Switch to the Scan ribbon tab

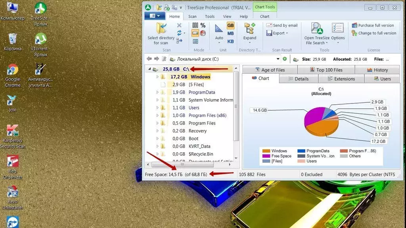click(x=192, y=16)
